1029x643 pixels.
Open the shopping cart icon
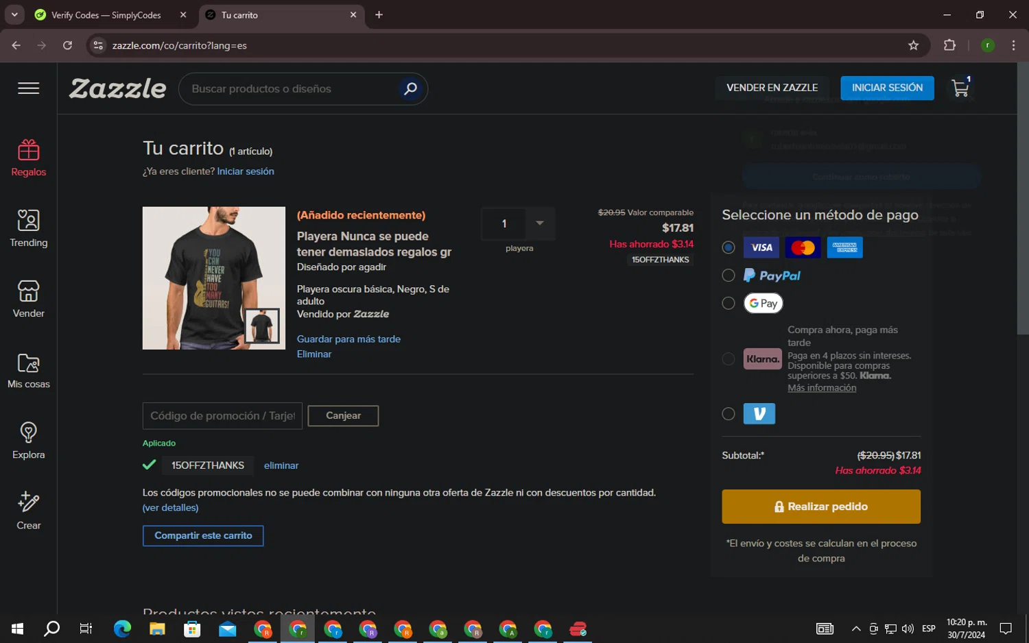[960, 87]
